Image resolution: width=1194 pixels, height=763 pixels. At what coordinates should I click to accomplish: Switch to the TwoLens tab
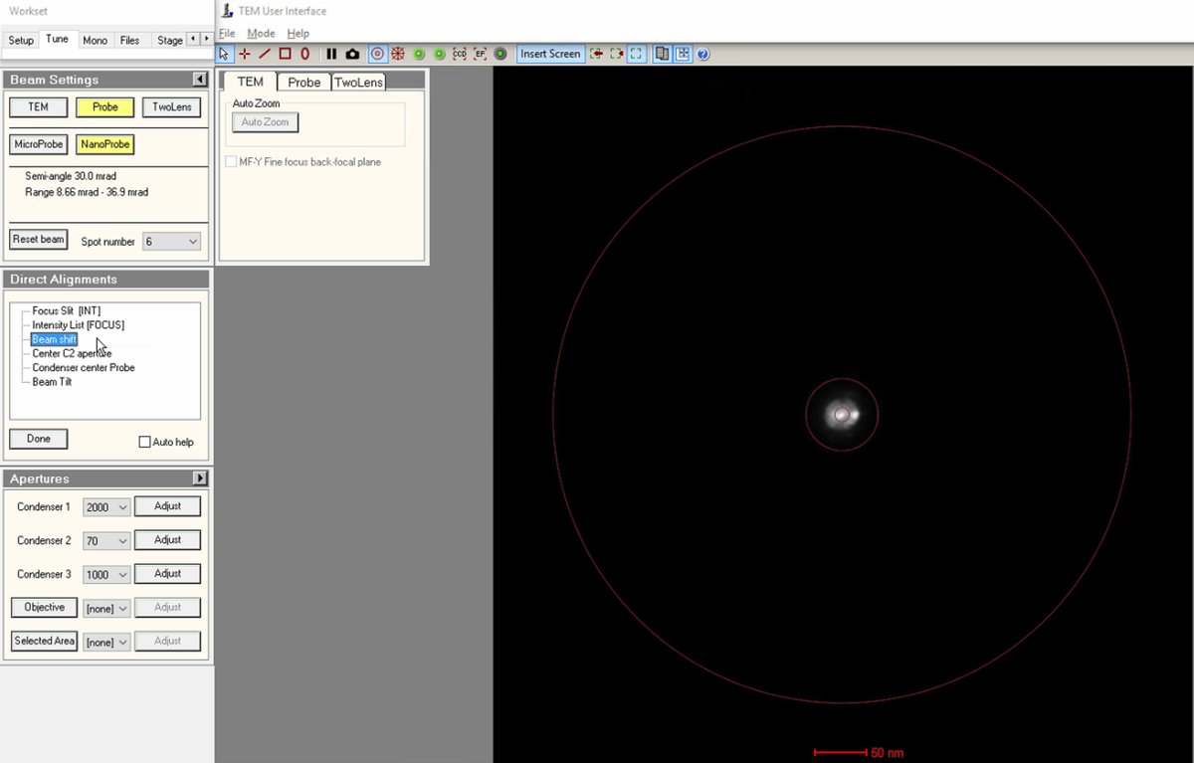tap(358, 82)
